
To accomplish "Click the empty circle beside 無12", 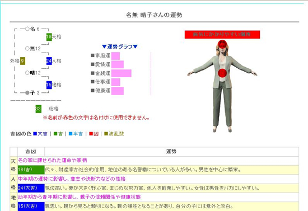I will point(27,48).
